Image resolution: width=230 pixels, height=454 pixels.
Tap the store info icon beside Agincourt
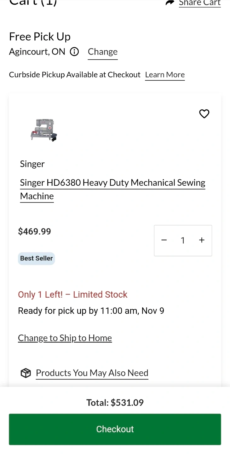pos(74,52)
